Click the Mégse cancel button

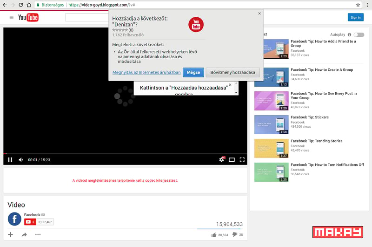tap(193, 72)
